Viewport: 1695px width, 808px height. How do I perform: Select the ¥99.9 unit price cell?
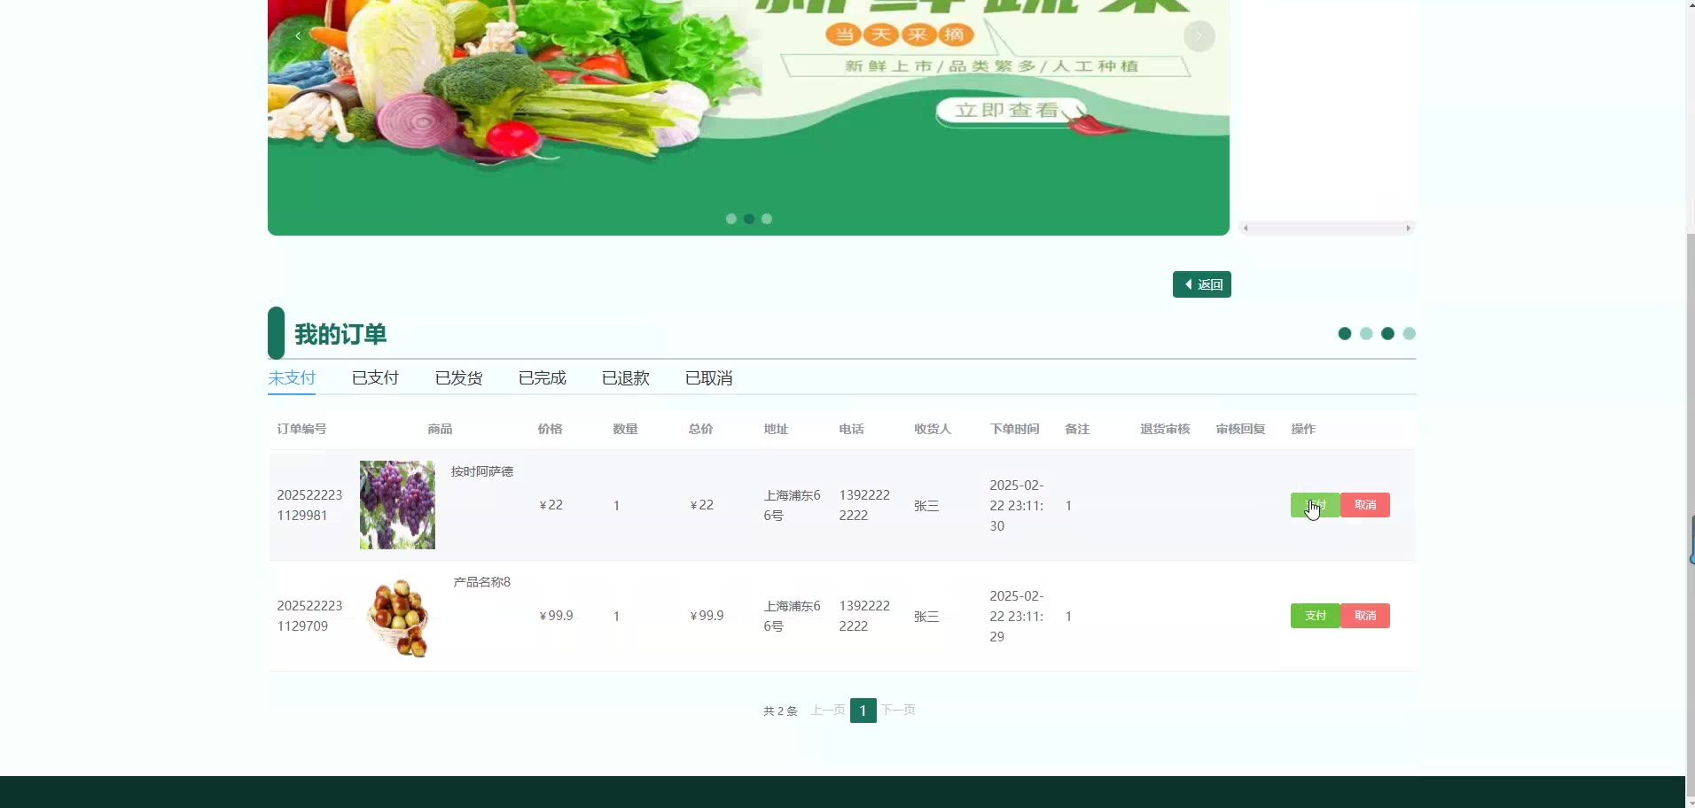(x=557, y=616)
